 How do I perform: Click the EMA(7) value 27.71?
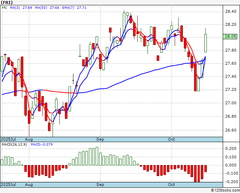coord(82,8)
